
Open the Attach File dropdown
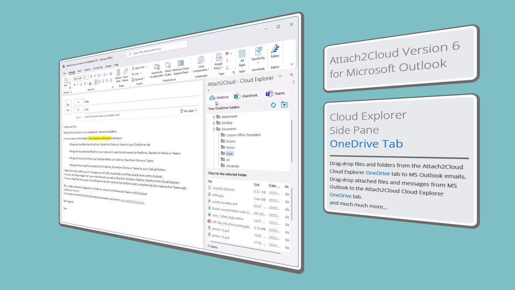click(139, 68)
